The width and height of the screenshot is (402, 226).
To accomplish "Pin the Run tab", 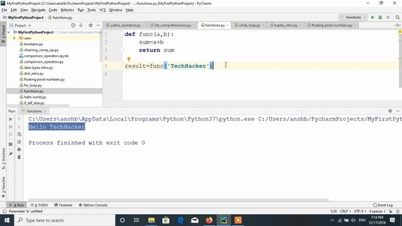I will [x=11, y=154].
